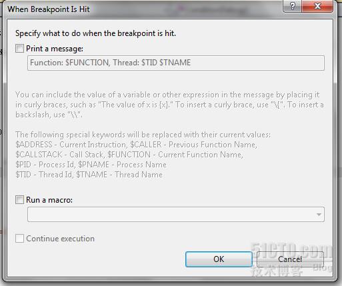Click the 'Run a macro:' label
The image size is (342, 286).
49,200
